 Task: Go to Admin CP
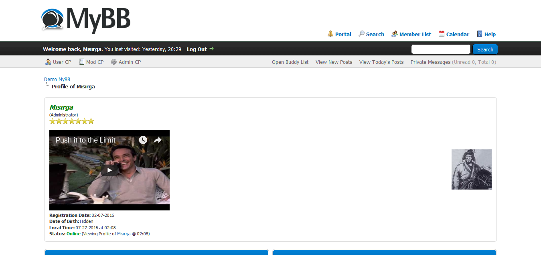coord(130,62)
